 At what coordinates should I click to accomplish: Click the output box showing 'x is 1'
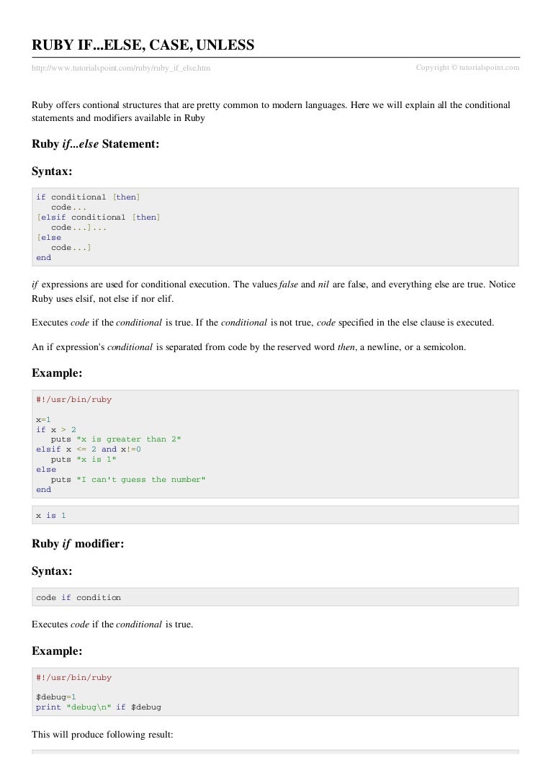pos(275,515)
